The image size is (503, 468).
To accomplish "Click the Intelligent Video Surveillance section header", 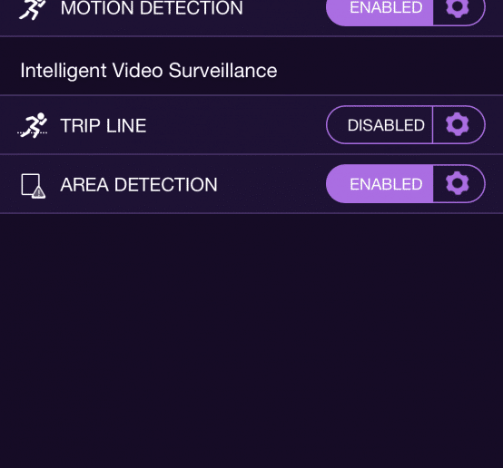I will click(149, 71).
